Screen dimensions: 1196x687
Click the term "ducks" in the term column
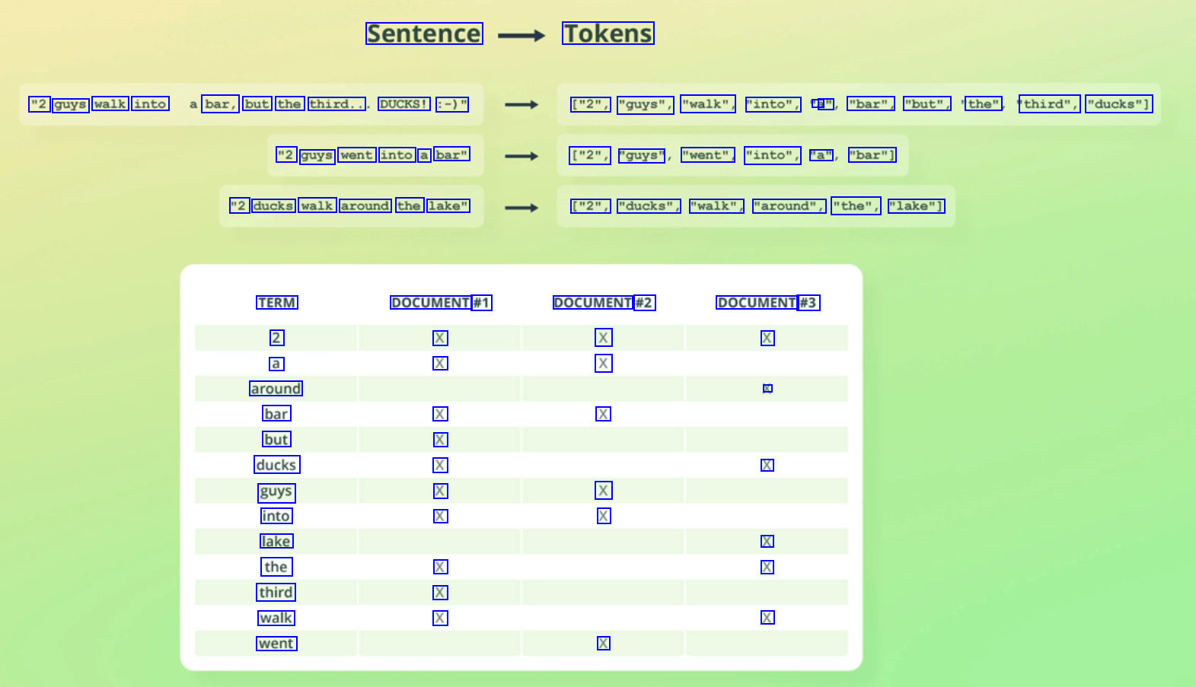tap(276, 465)
